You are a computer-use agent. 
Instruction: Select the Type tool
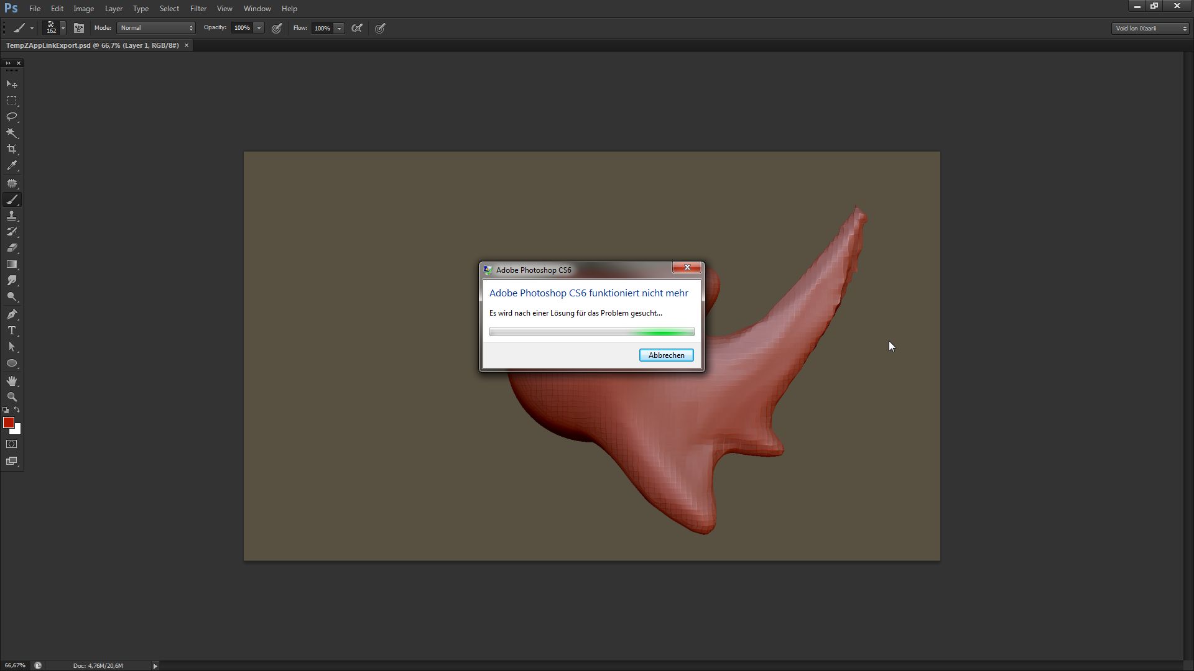12,331
